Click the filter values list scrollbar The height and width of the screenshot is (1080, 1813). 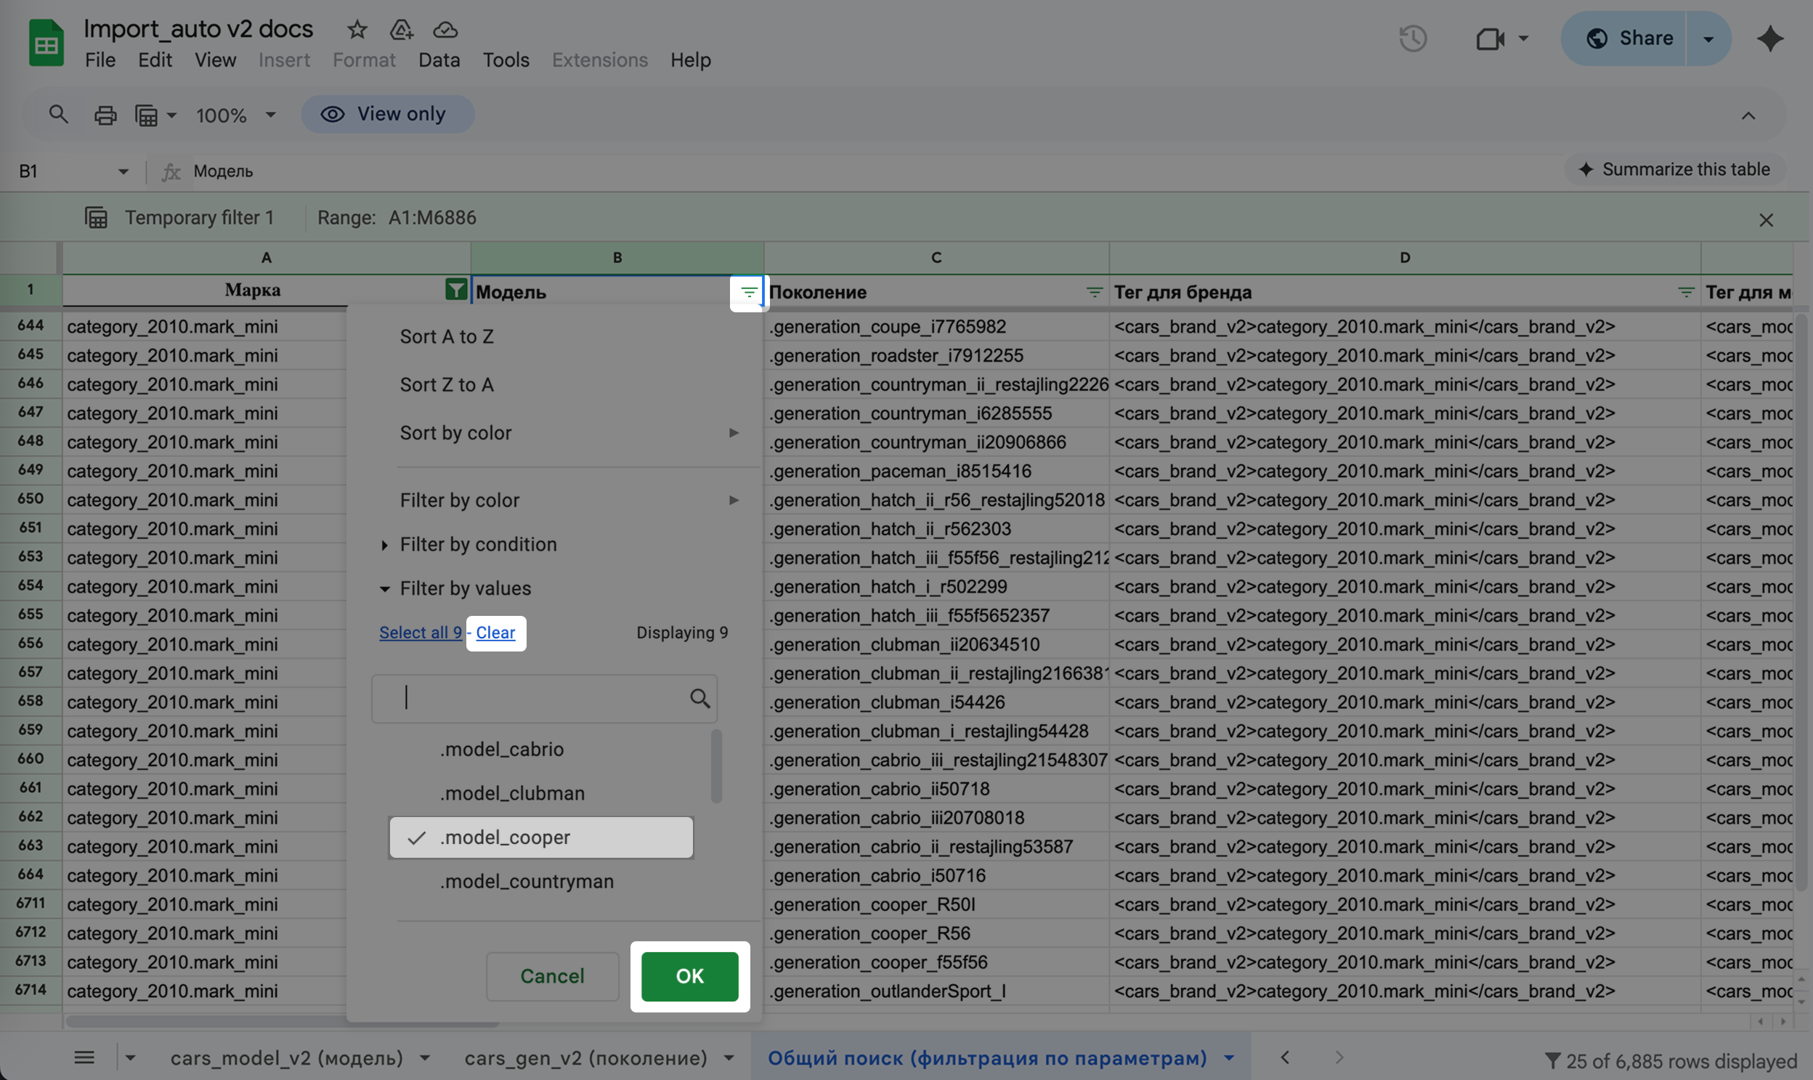[716, 766]
